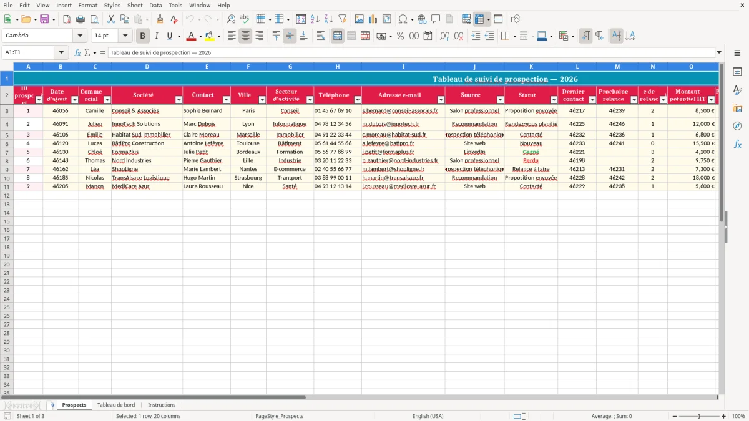
Task: Open filter dropdown on Société column
Action: 179,100
